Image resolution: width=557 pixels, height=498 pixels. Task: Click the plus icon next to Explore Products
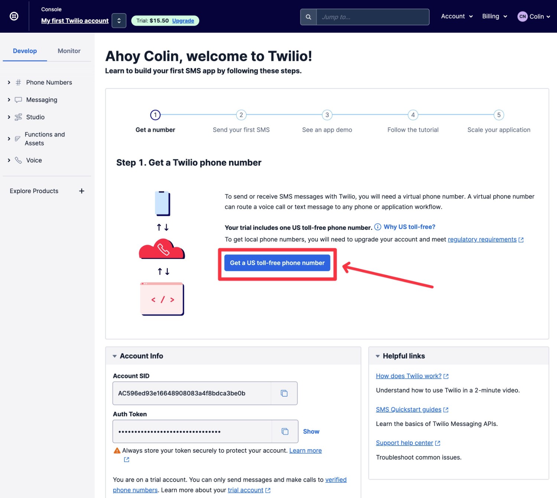pyautogui.click(x=81, y=191)
